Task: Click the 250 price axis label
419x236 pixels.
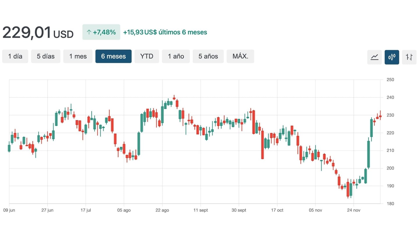Action: click(390, 80)
